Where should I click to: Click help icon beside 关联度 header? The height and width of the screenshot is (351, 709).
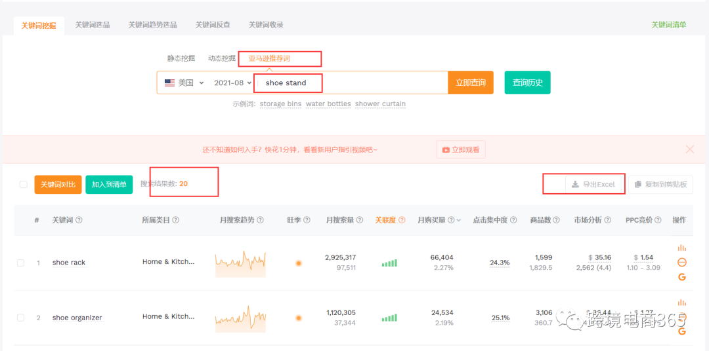[402, 220]
